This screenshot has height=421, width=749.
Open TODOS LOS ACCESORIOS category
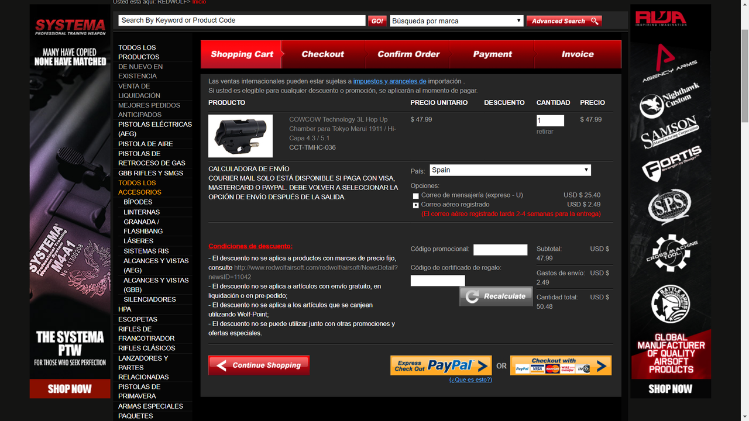140,188
